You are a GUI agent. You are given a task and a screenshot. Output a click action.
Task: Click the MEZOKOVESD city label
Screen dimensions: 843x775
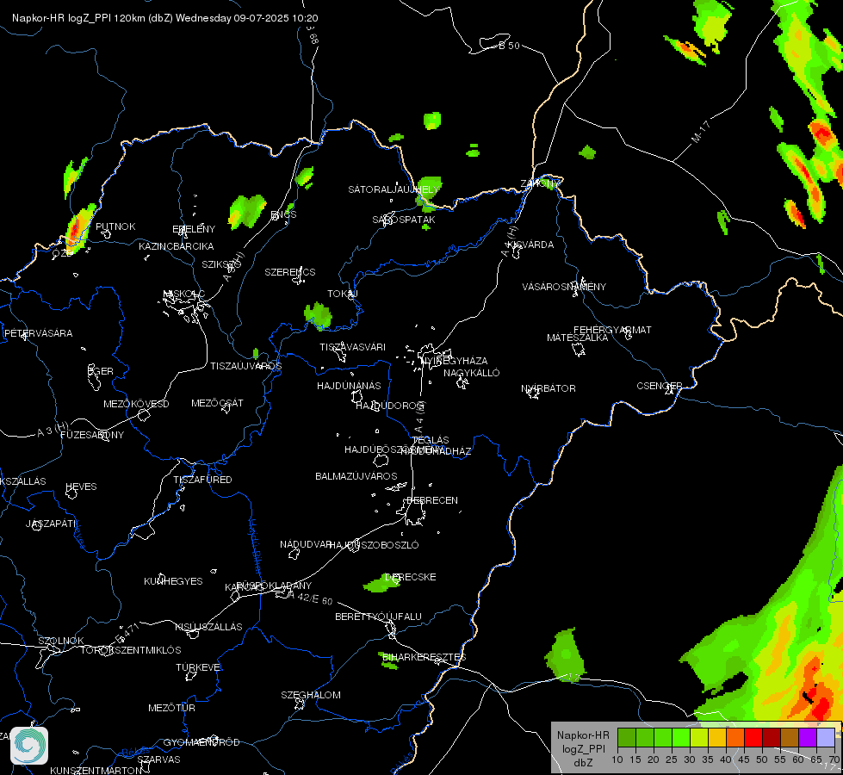coord(136,404)
